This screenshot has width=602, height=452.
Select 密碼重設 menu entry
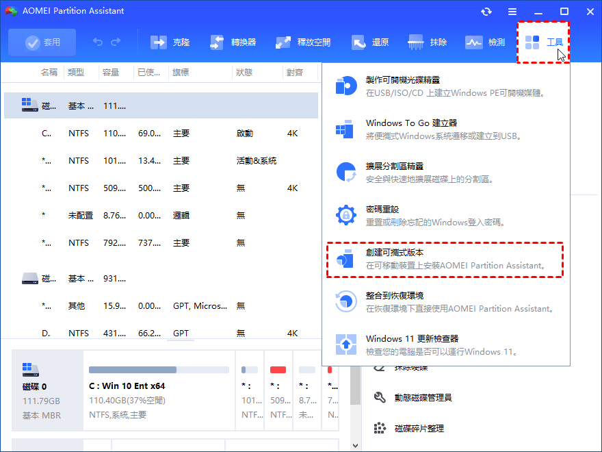[x=446, y=215]
